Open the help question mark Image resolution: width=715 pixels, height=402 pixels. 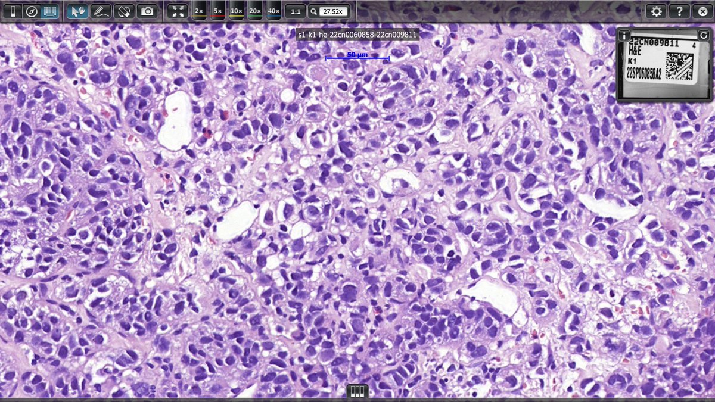tap(679, 11)
